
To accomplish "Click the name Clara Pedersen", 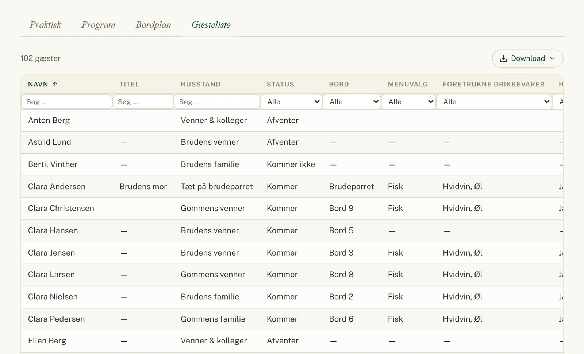I will point(56,319).
